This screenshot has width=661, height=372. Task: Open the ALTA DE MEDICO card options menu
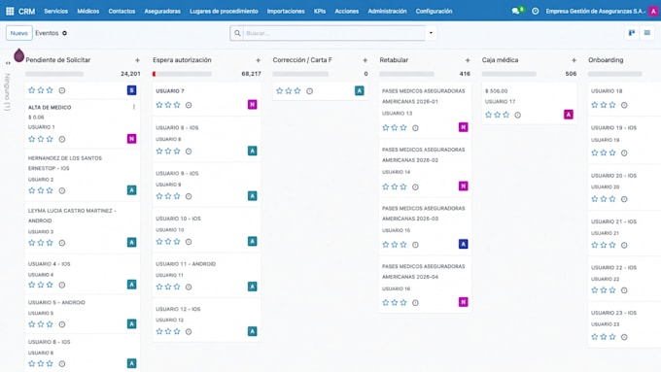[134, 107]
